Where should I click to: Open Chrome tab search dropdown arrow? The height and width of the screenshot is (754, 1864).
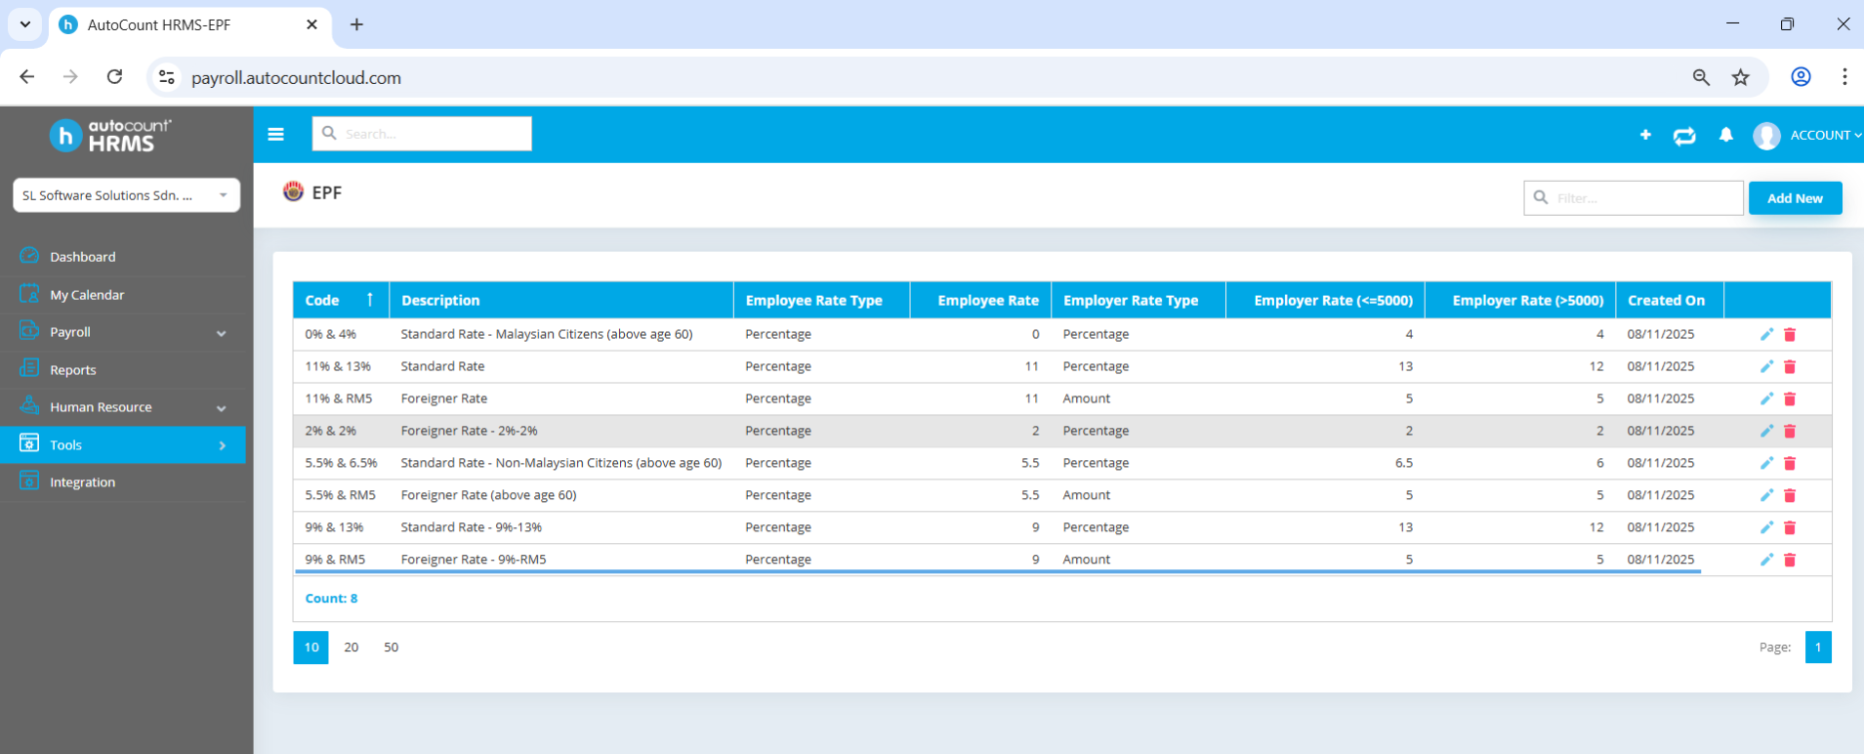[x=25, y=24]
